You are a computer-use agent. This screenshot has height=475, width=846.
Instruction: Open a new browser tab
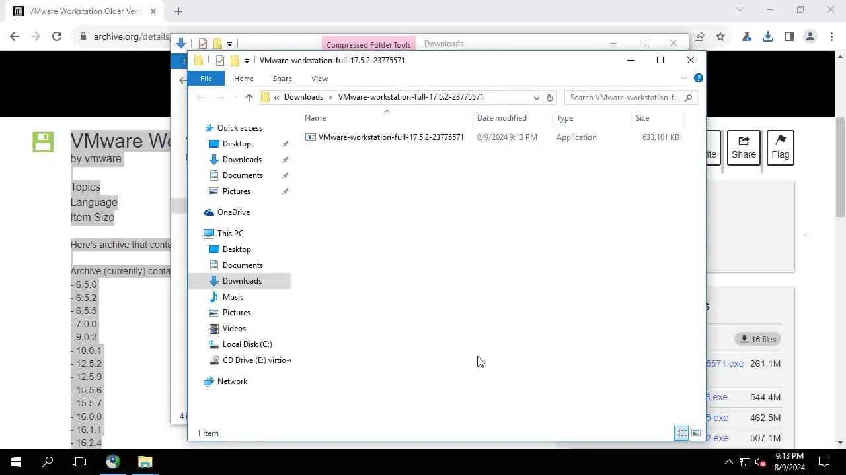click(178, 11)
